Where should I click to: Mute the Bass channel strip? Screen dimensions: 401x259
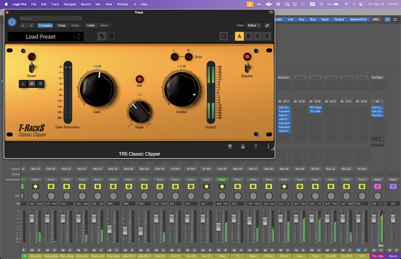(x=218, y=250)
